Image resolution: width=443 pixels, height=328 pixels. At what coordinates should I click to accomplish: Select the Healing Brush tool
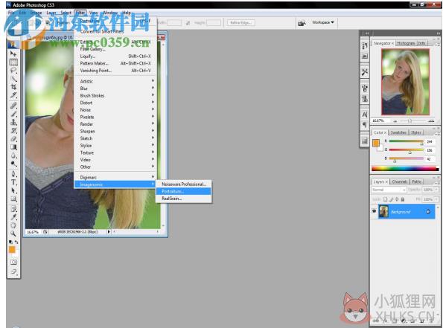click(x=13, y=106)
